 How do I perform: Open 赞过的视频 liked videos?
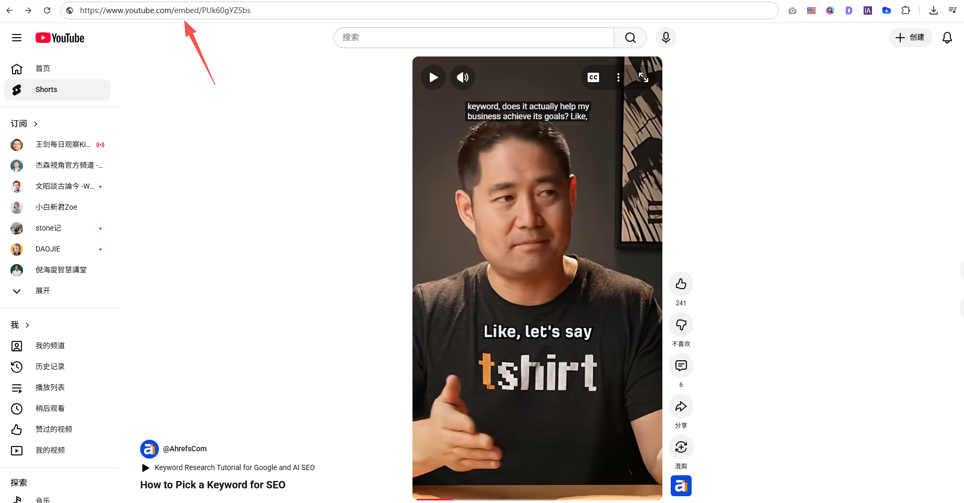point(58,429)
